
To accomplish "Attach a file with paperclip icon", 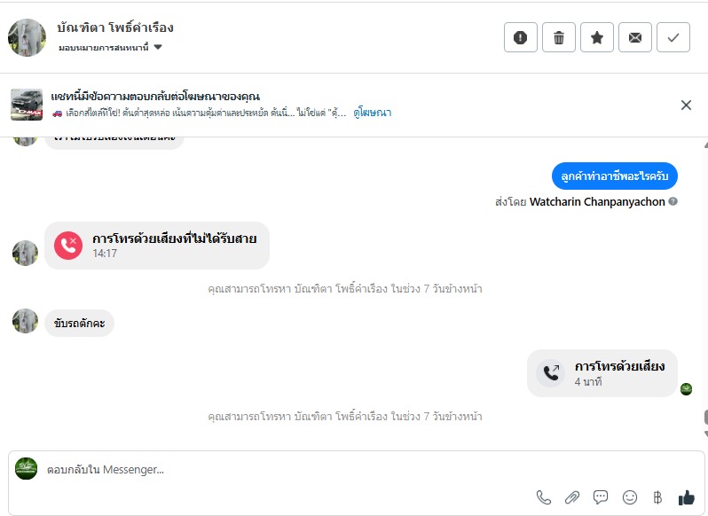I will coord(572,497).
